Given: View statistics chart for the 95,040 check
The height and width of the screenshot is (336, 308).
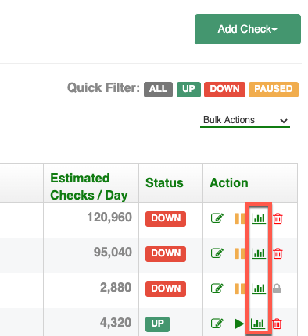Looking at the screenshot, I should [259, 253].
